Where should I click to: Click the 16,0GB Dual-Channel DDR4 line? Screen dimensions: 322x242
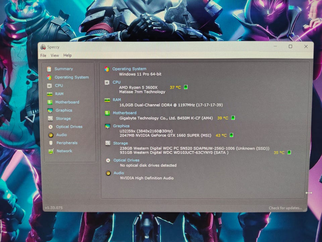(x=171, y=105)
